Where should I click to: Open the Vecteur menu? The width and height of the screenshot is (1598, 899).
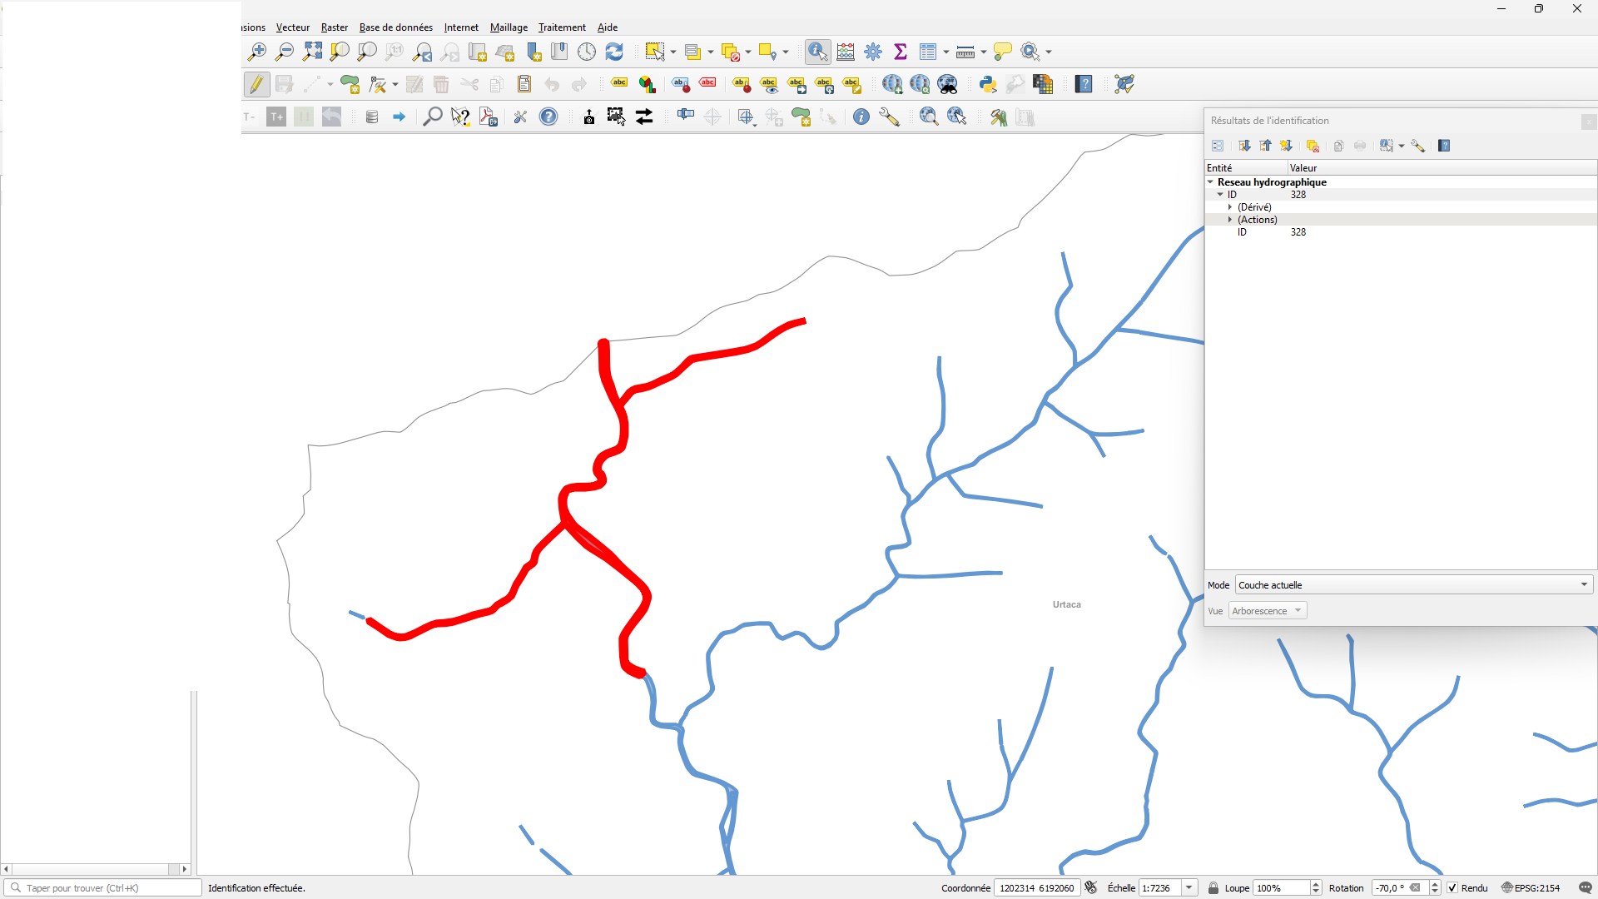292,27
